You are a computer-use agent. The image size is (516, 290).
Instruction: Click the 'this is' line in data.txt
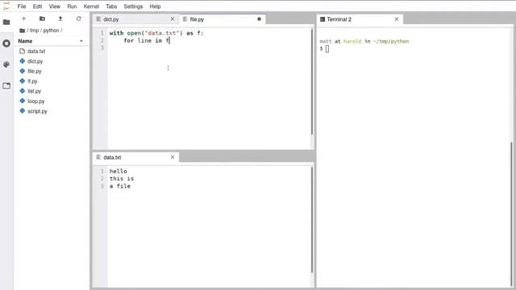click(122, 179)
